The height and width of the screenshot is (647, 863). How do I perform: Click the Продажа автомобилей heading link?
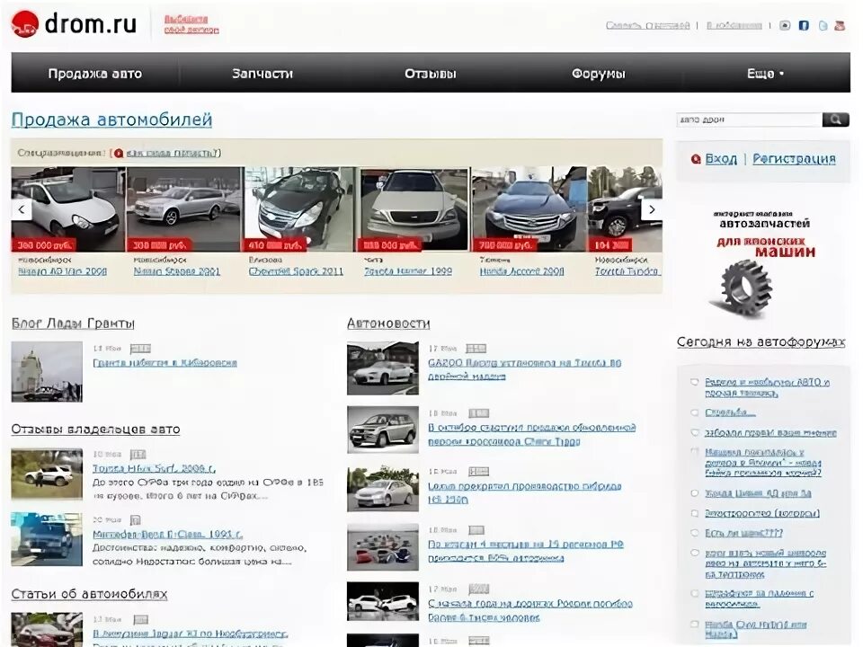[111, 120]
